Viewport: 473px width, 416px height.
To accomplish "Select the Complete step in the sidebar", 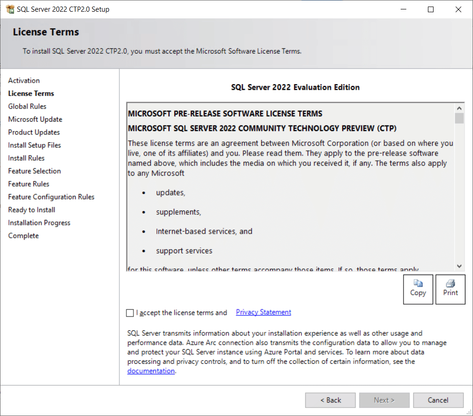I will (x=23, y=236).
